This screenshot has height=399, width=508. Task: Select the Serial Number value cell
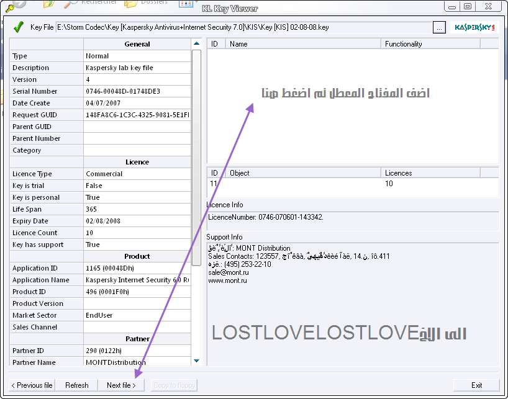pos(137,91)
